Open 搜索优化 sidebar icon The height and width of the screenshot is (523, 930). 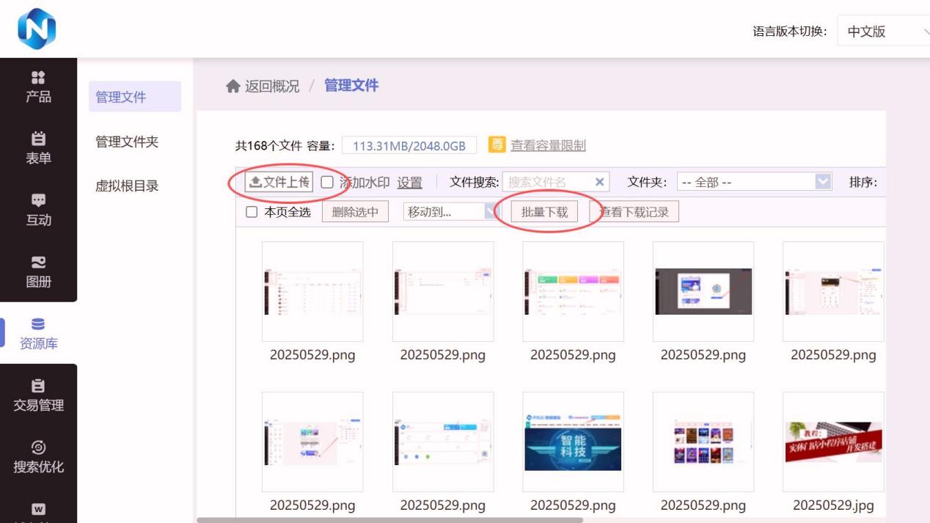tap(38, 447)
